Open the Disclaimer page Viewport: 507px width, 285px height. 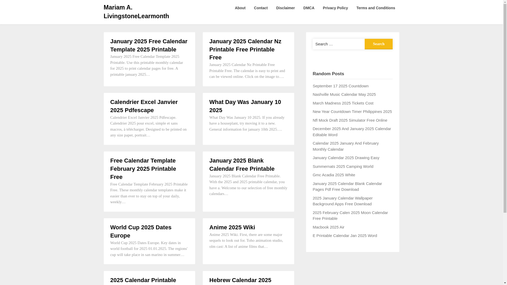pos(285,8)
